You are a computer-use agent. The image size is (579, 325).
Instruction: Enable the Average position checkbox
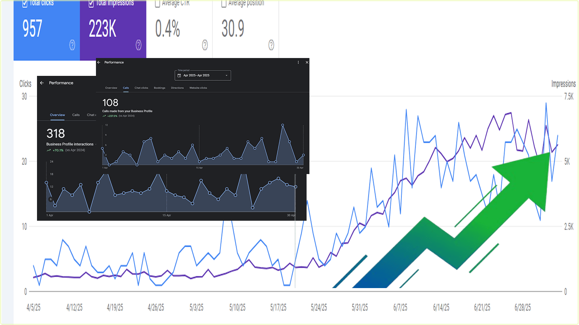[x=224, y=3]
